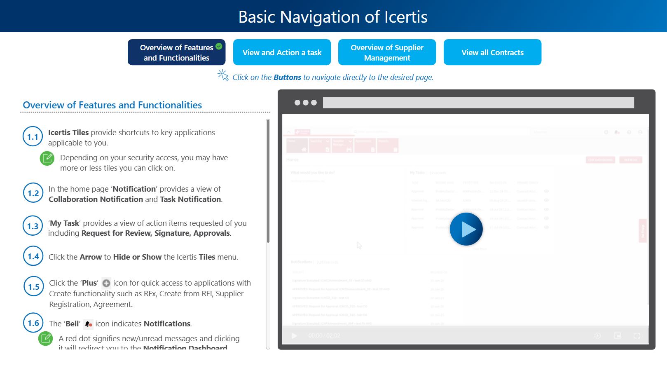Click the Bell icon in step 1.6
This screenshot has height=375, width=667.
click(x=88, y=324)
